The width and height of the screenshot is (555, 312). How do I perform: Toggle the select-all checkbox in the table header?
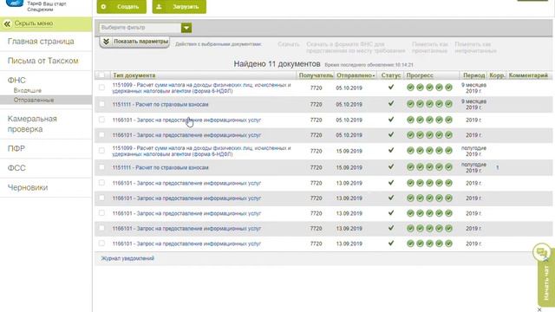tap(101, 75)
